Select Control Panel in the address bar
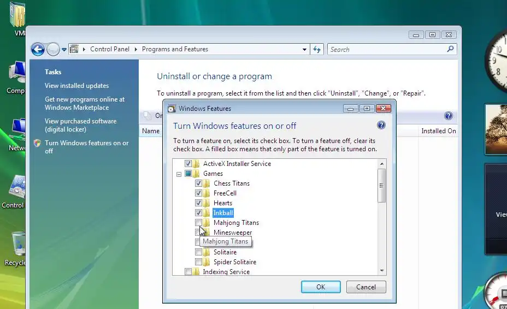This screenshot has height=309, width=507. (110, 49)
